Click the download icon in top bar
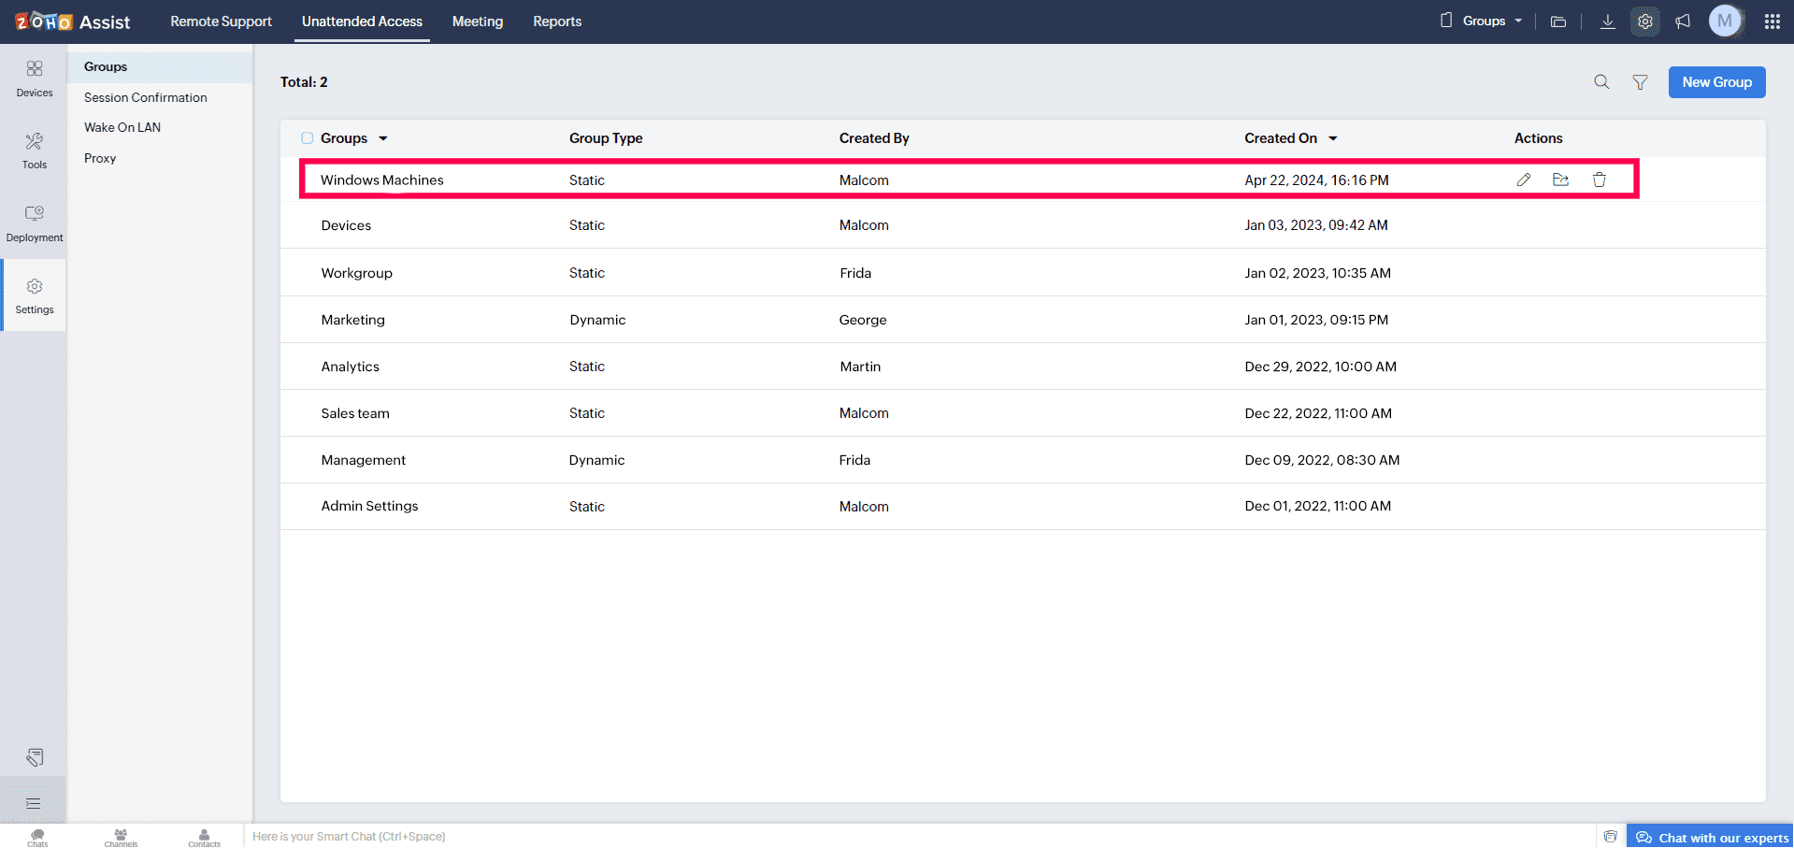Image resolution: width=1794 pixels, height=848 pixels. 1607,22
